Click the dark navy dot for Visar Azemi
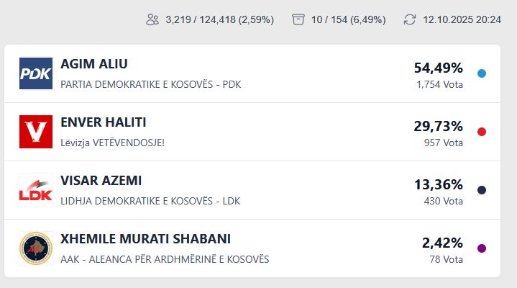The width and height of the screenshot is (517, 288). pos(482,190)
